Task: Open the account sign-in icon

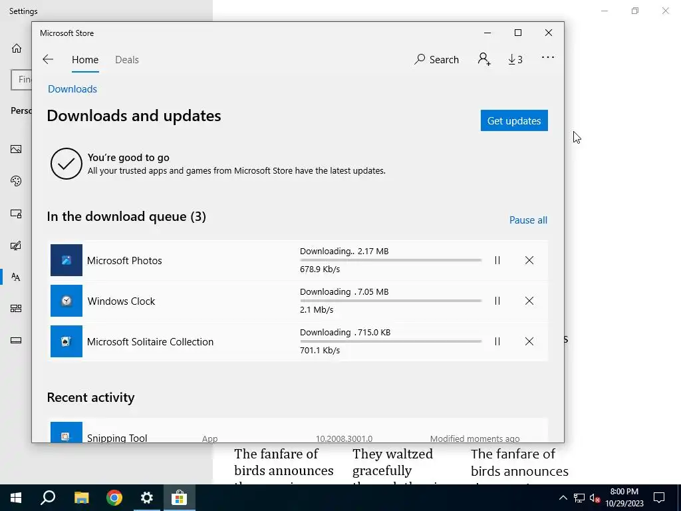Action: pyautogui.click(x=484, y=59)
